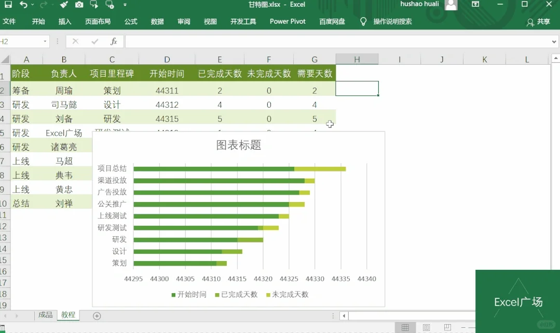560x333 pixels.
Task: Click legend entry 开始时间
Action: pyautogui.click(x=189, y=295)
